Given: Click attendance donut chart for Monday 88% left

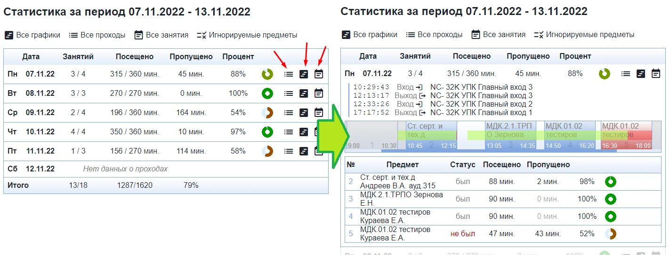Looking at the screenshot, I should [267, 74].
